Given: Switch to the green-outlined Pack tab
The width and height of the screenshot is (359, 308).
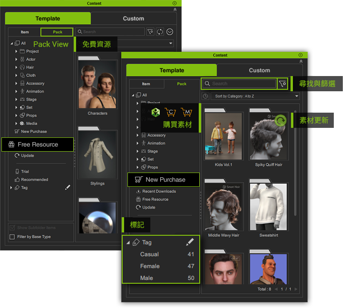Looking at the screenshot, I should [57, 32].
